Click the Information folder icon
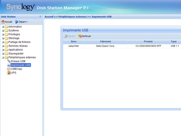This screenshot has height=136, width=181. [x=6, y=27]
